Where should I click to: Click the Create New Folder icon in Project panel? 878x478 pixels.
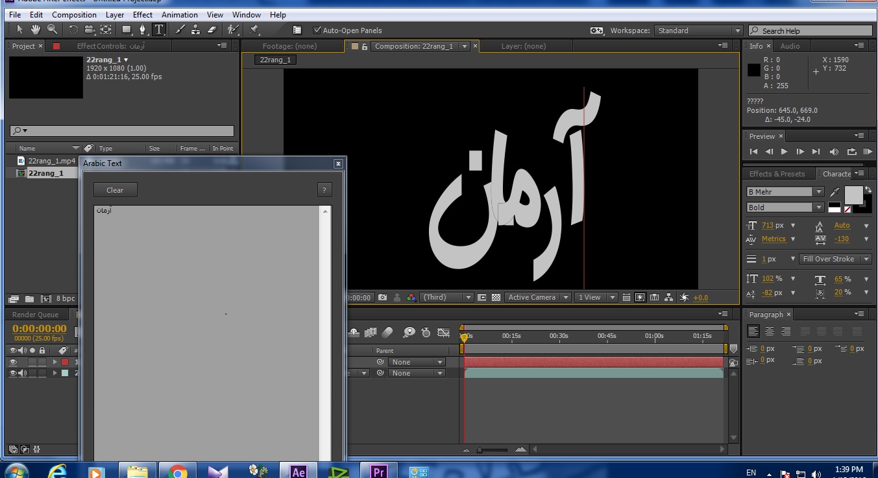30,299
